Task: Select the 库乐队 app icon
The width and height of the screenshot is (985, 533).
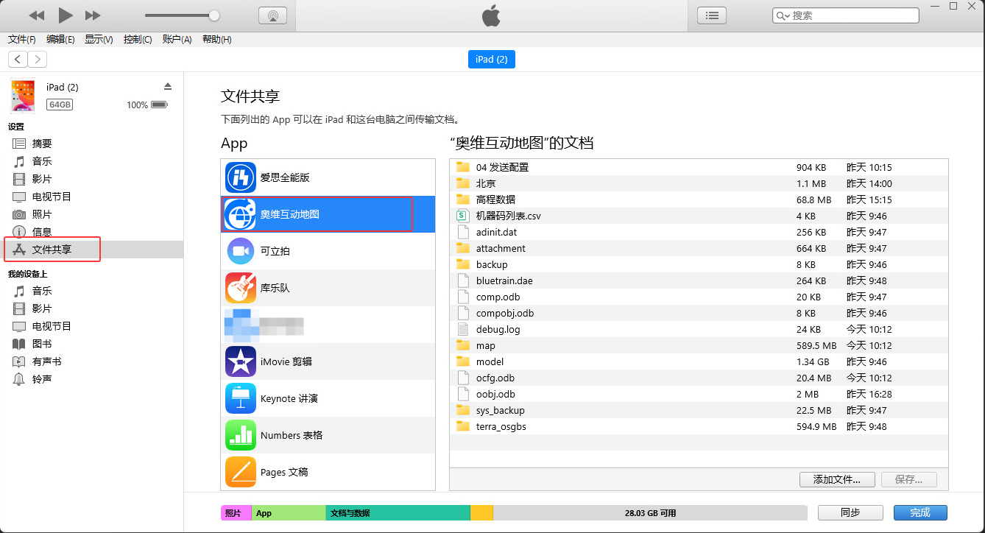Action: pos(240,288)
